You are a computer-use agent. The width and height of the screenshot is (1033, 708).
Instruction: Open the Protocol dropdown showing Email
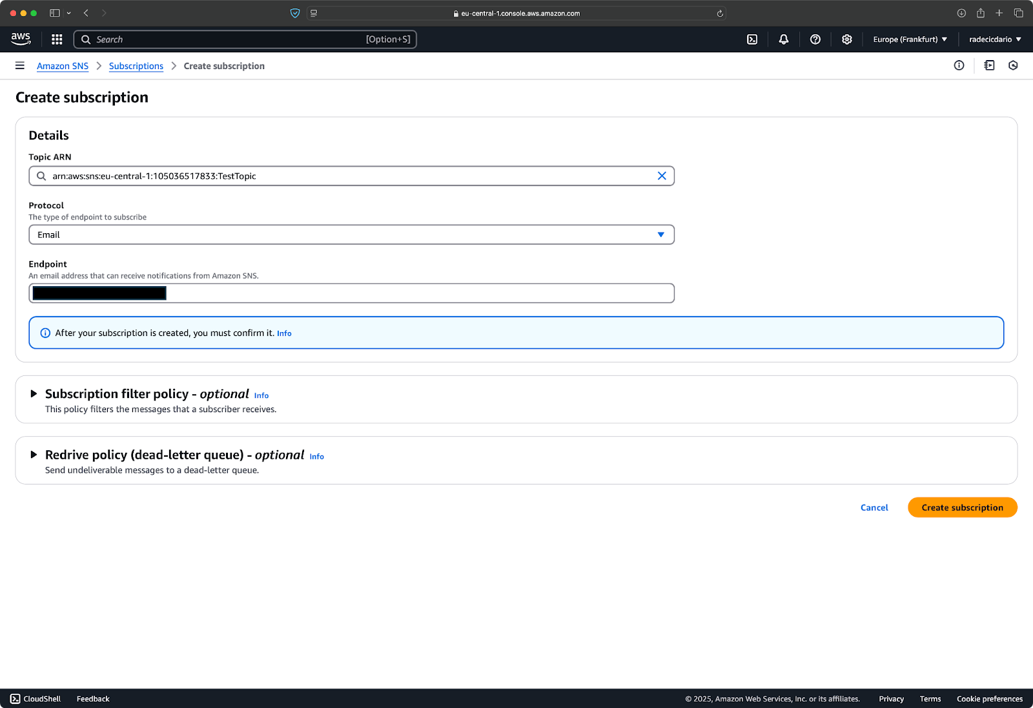point(351,234)
